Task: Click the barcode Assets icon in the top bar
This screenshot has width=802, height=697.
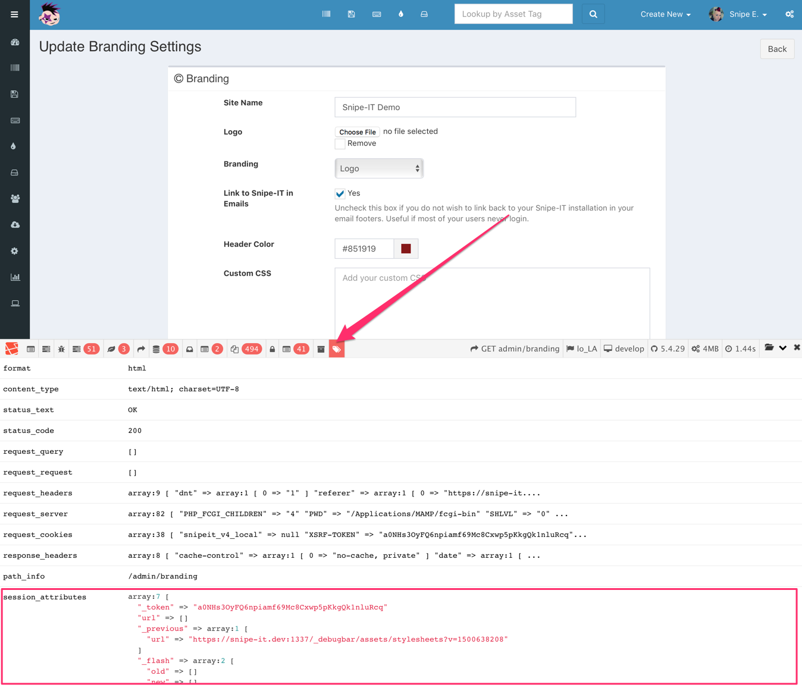Action: [x=326, y=13]
